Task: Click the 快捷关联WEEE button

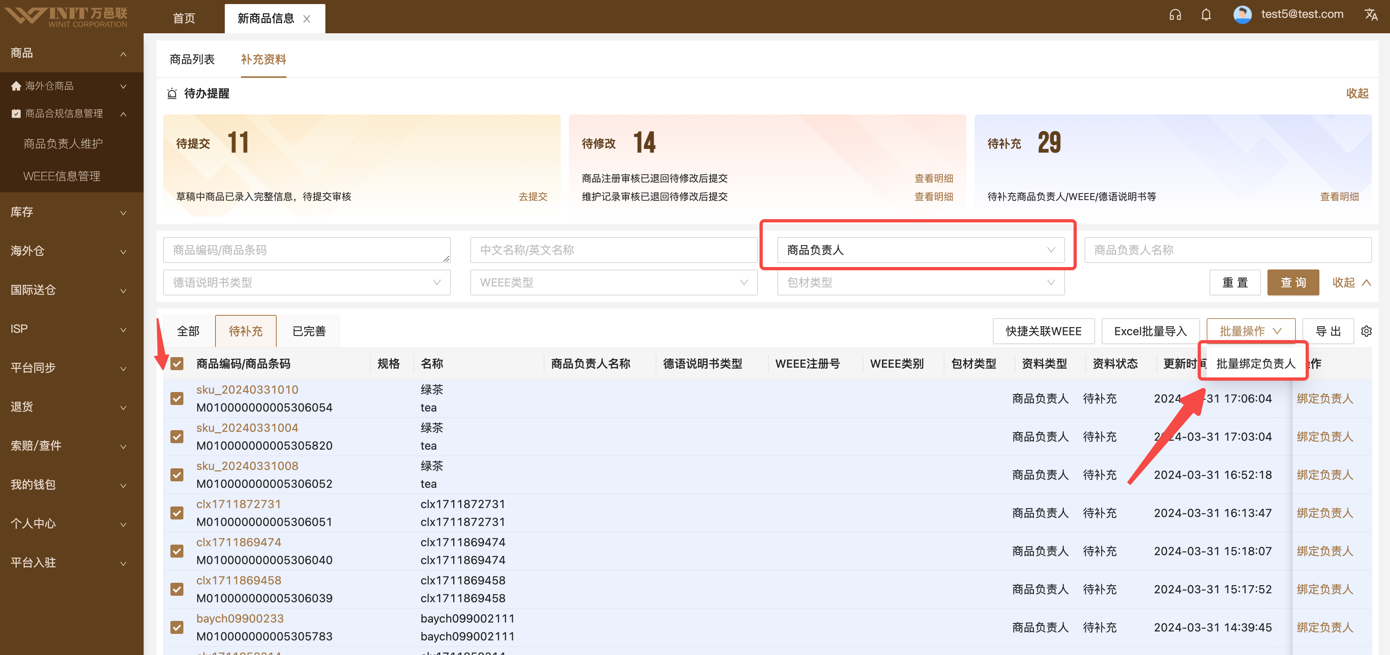Action: 1043,331
